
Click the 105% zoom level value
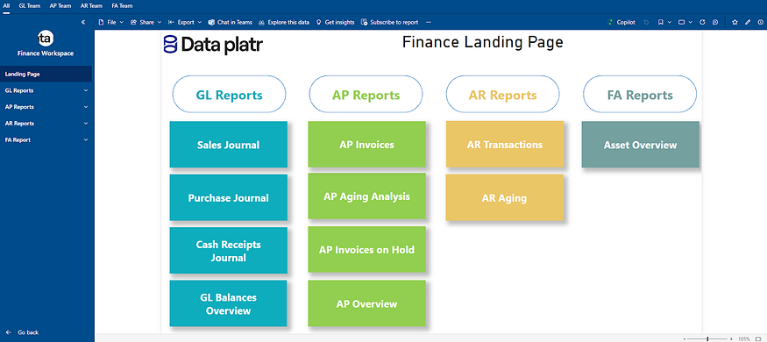[x=744, y=338]
